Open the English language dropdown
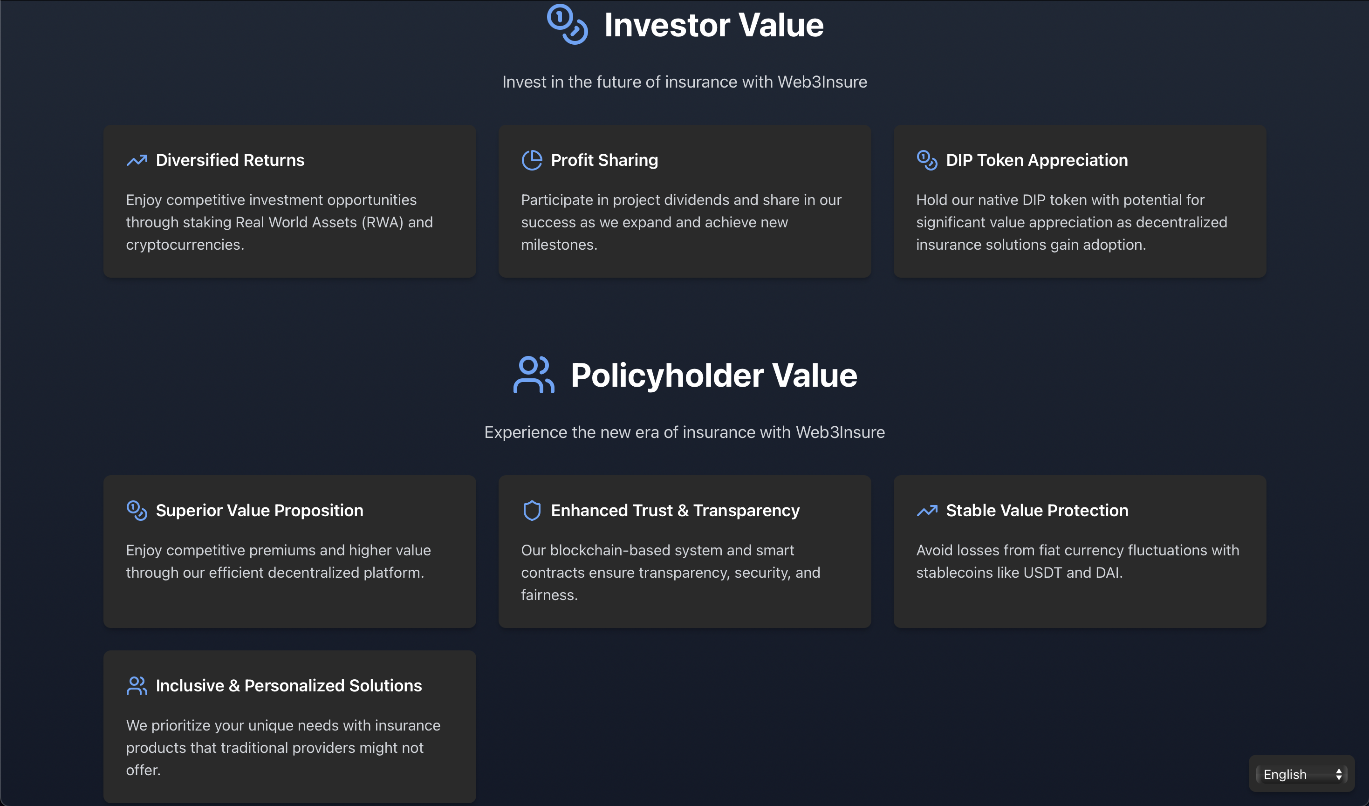This screenshot has width=1369, height=806. pos(1301,774)
